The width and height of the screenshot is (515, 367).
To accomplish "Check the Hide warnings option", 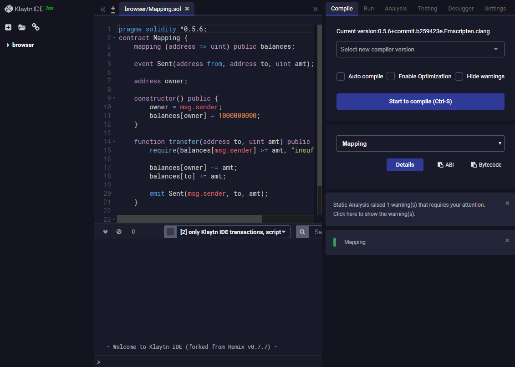I will coord(459,76).
